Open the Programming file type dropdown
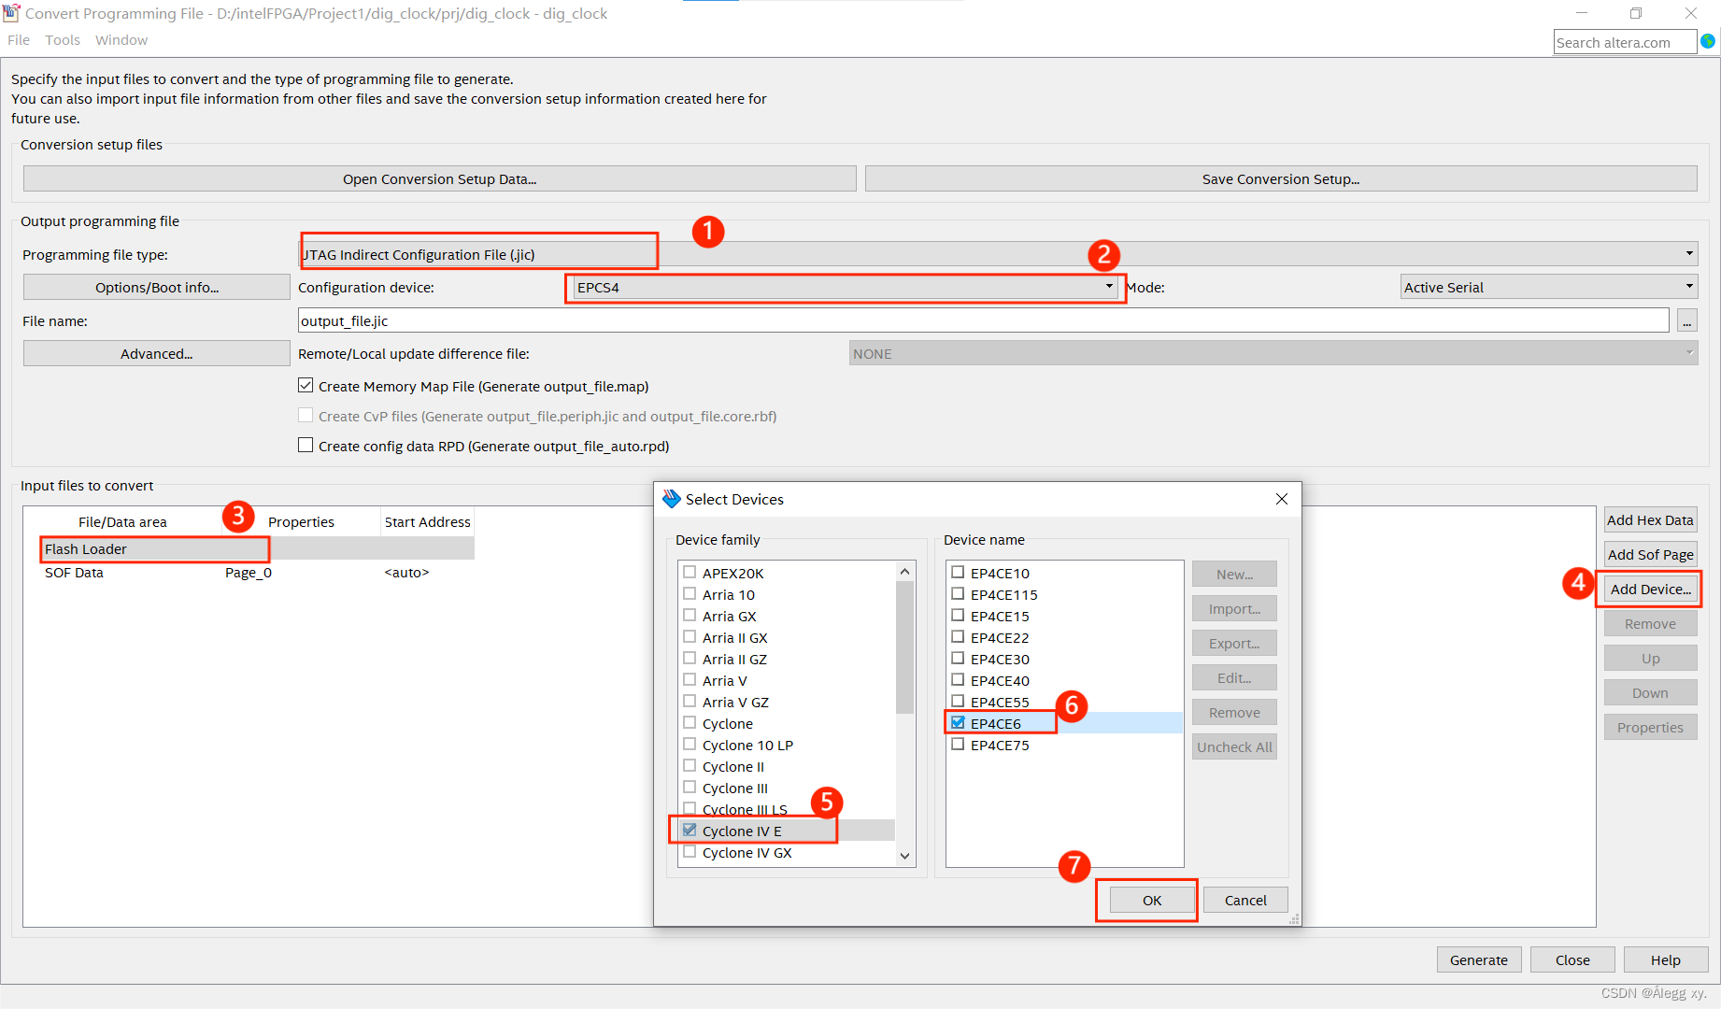Image resolution: width=1721 pixels, height=1009 pixels. pyautogui.click(x=998, y=254)
